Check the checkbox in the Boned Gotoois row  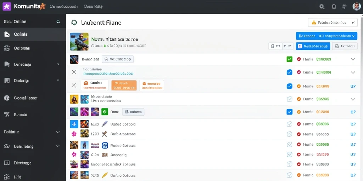(x=289, y=124)
